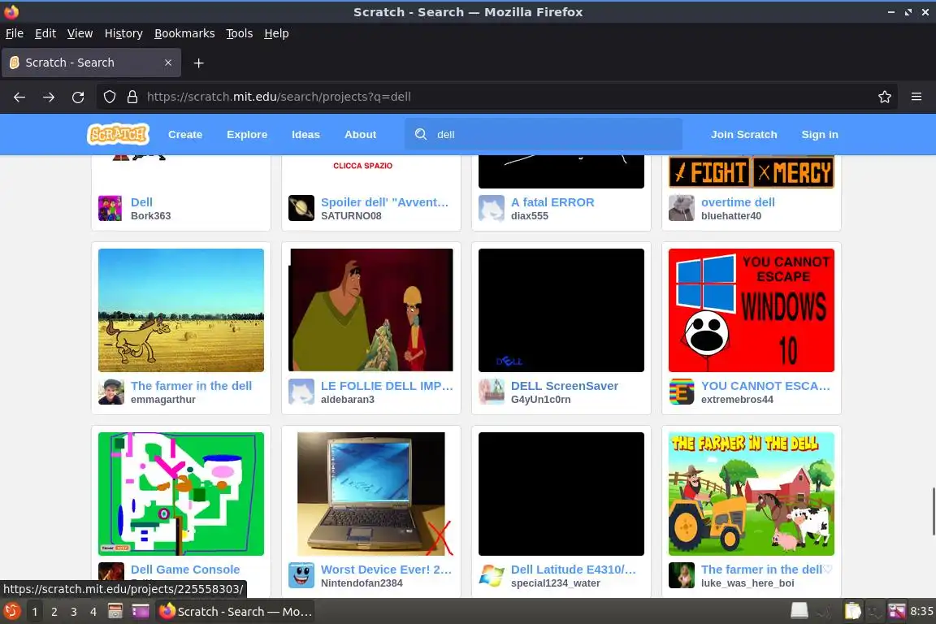Go forward to the next page
936x624 pixels.
click(49, 97)
